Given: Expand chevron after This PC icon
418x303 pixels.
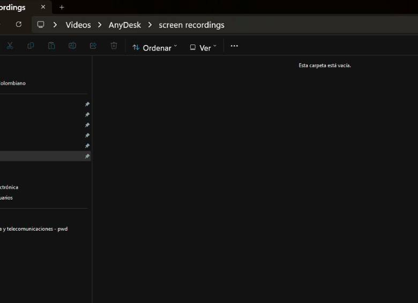Looking at the screenshot, I should 55,25.
